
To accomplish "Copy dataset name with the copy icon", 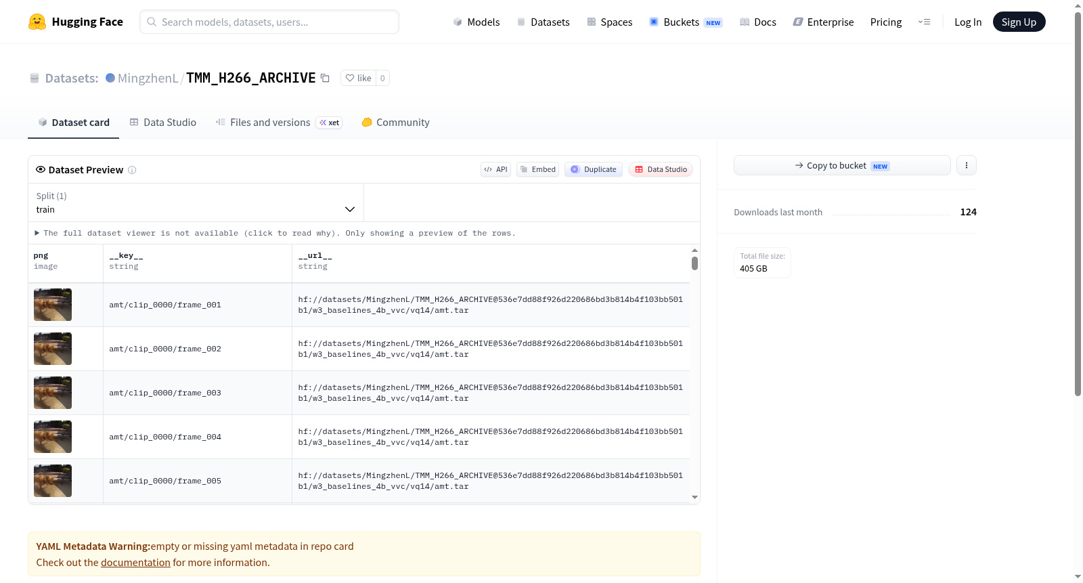I will point(325,78).
